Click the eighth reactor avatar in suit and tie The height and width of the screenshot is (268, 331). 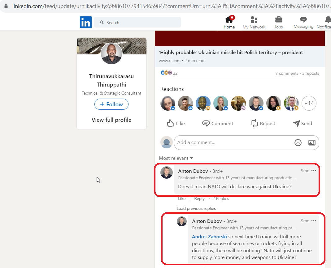291,103
